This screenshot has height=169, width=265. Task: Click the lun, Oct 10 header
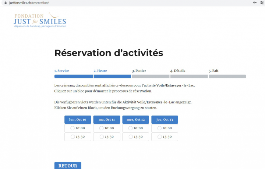click(x=78, y=120)
